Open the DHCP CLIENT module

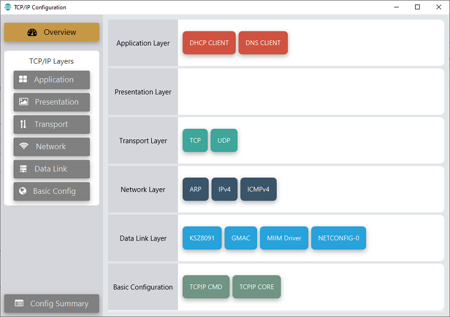[209, 43]
